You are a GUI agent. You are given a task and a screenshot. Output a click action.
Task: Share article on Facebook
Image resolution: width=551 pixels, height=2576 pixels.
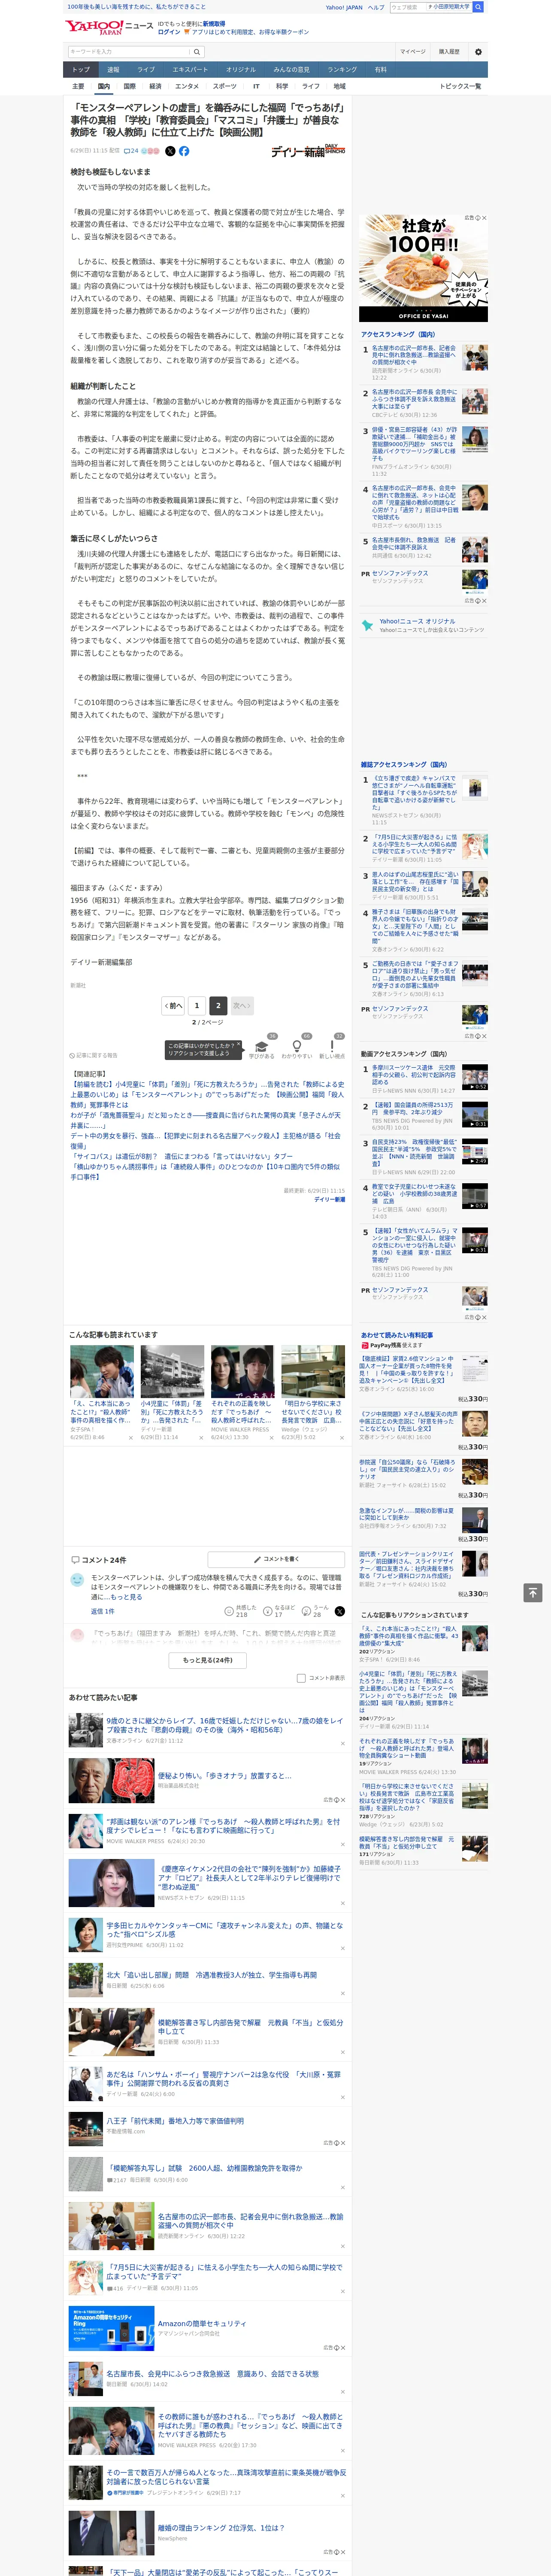[x=184, y=151]
